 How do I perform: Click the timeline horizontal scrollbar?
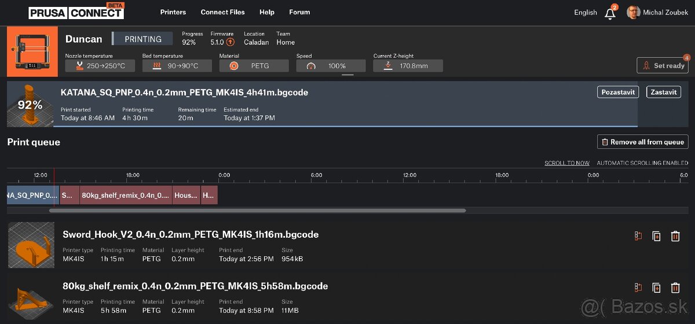point(257,211)
